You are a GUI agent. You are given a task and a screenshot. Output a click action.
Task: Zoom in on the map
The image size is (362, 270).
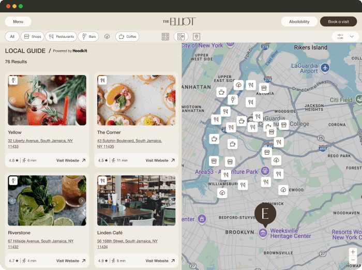point(353,252)
